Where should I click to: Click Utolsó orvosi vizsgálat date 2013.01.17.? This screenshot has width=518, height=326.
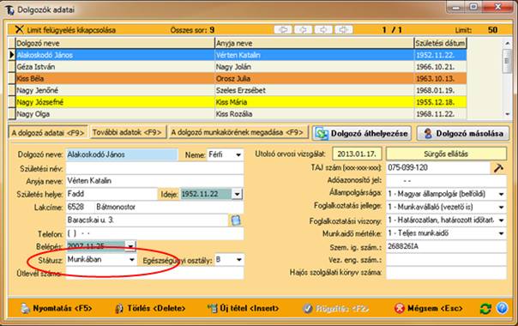click(357, 154)
